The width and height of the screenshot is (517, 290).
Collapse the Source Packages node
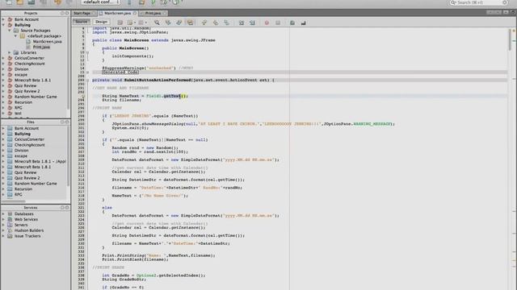(x=10, y=31)
